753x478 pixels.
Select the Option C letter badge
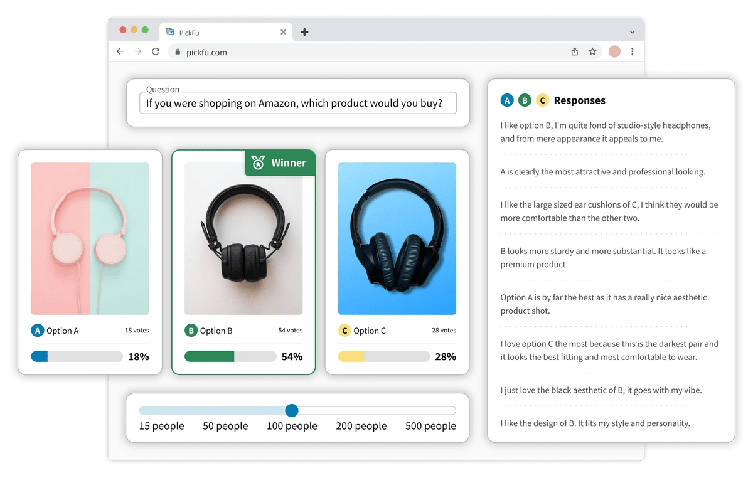pyautogui.click(x=344, y=331)
